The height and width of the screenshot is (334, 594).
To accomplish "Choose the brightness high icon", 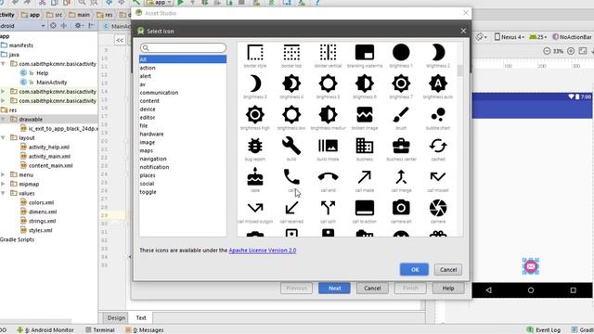I will pos(255,115).
